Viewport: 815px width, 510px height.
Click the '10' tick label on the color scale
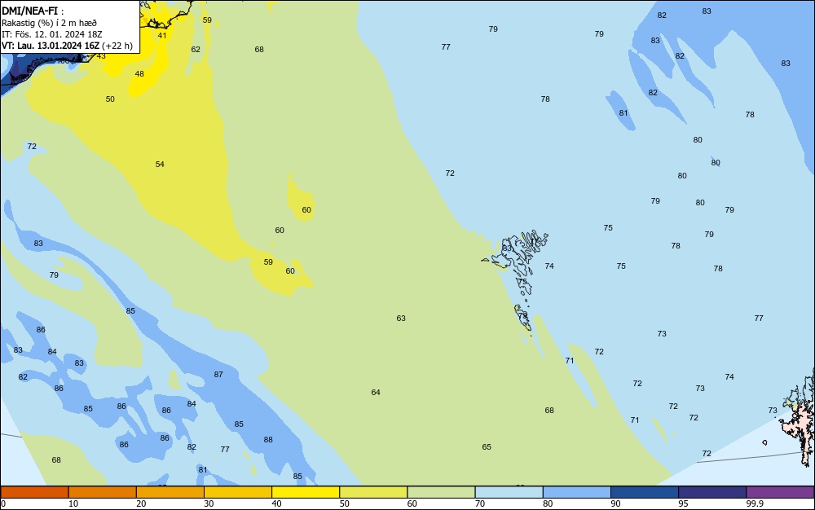pos(73,503)
